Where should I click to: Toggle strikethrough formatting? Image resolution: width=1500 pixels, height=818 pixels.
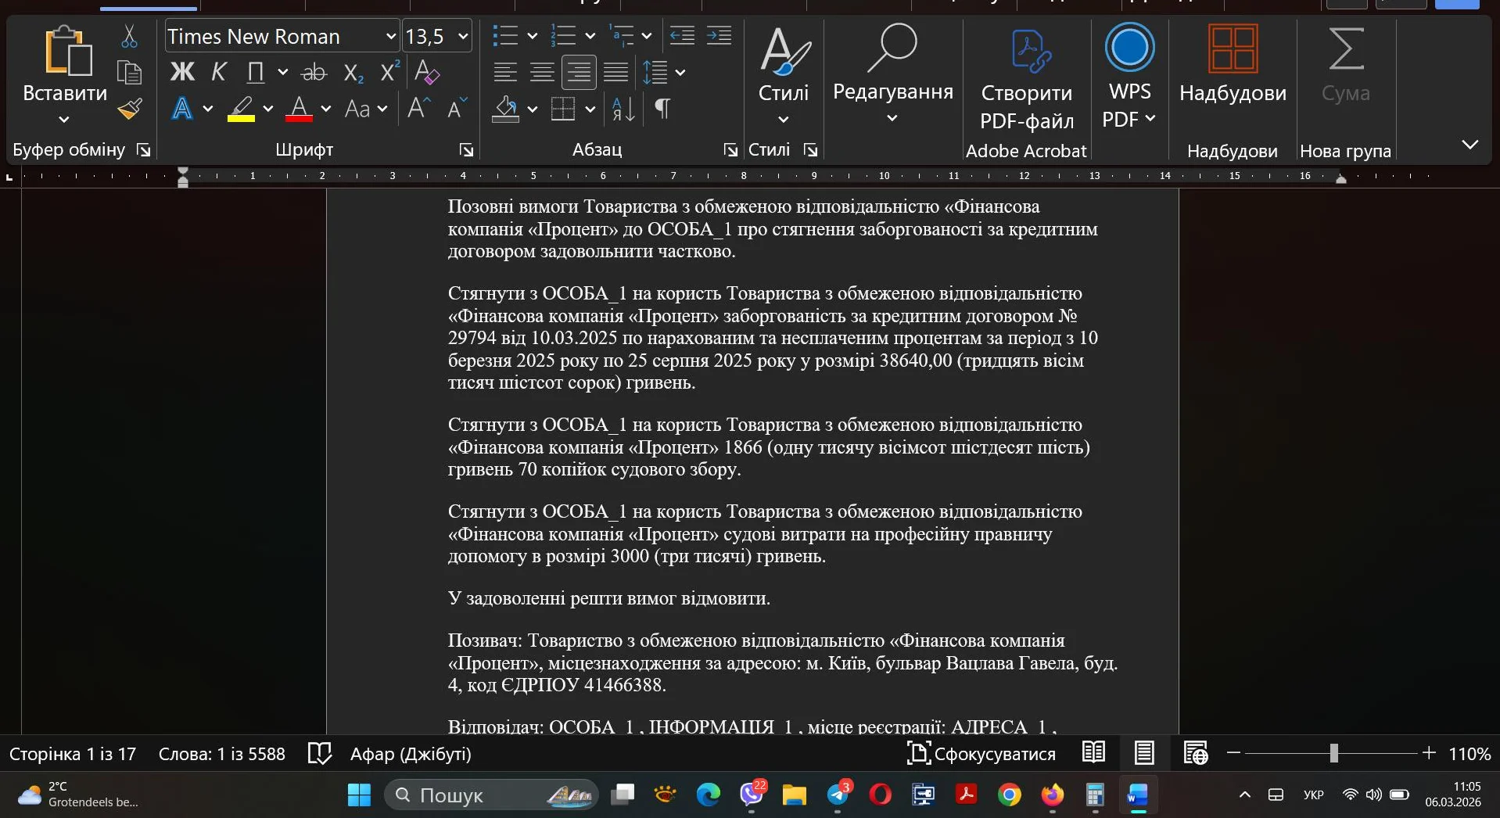pyautogui.click(x=314, y=71)
